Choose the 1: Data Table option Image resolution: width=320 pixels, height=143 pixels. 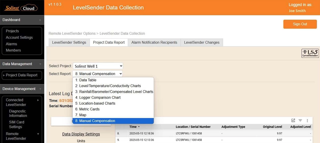point(113,80)
